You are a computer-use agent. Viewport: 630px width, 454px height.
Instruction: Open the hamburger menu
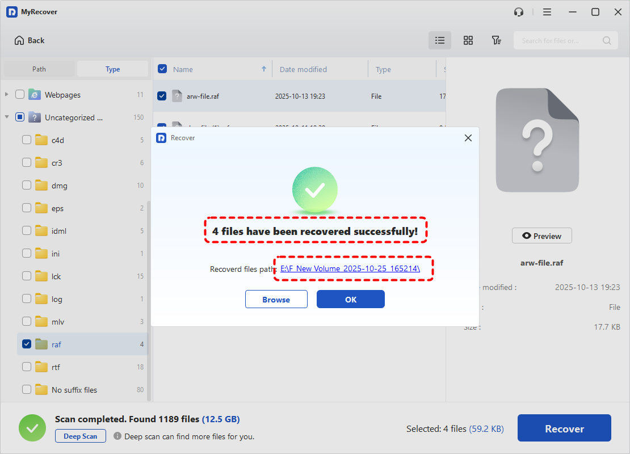[547, 12]
